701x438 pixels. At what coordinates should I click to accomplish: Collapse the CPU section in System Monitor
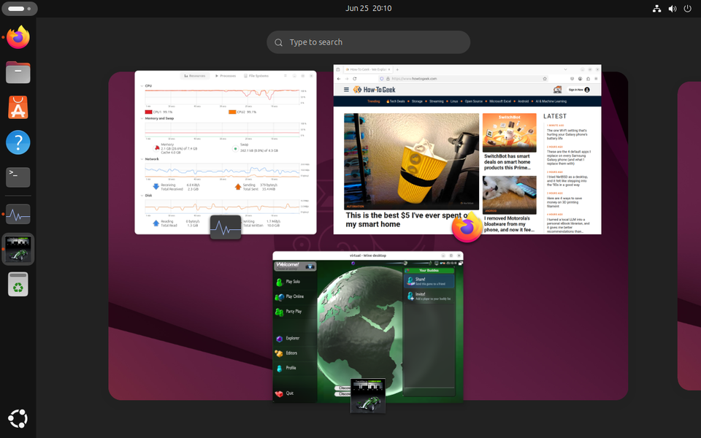[142, 86]
